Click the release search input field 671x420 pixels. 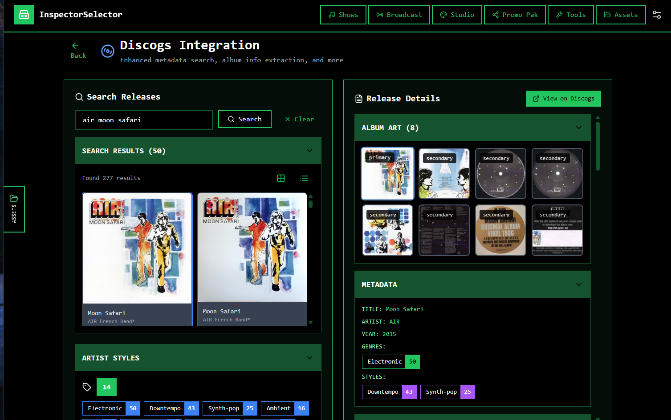pyautogui.click(x=144, y=120)
